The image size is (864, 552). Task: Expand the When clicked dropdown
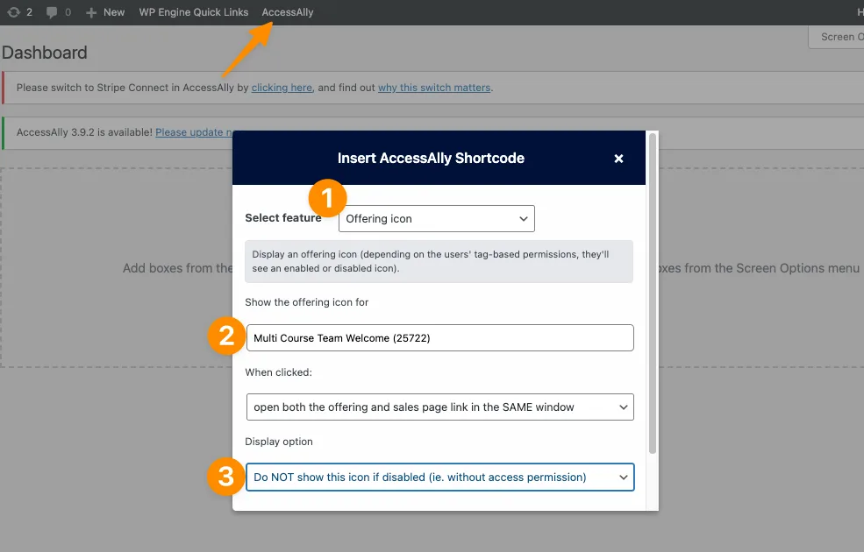tap(439, 407)
